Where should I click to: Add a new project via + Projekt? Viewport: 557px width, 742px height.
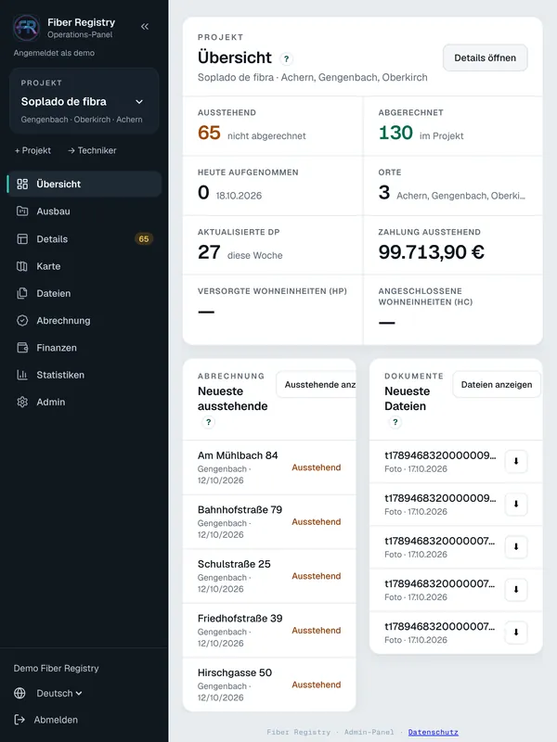coord(32,150)
